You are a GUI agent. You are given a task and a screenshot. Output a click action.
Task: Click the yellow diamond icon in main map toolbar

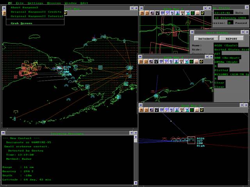[x=66, y=13]
